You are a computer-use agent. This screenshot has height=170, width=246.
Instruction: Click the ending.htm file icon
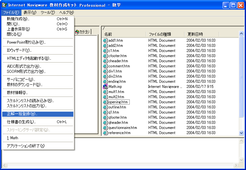tap(105, 81)
